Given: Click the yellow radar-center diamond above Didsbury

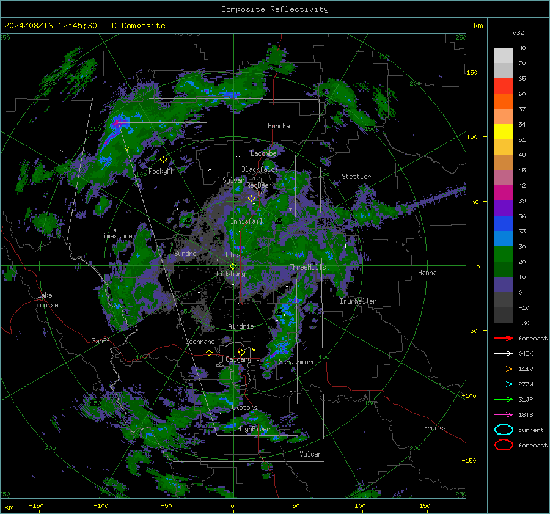Looking at the screenshot, I should (x=233, y=266).
